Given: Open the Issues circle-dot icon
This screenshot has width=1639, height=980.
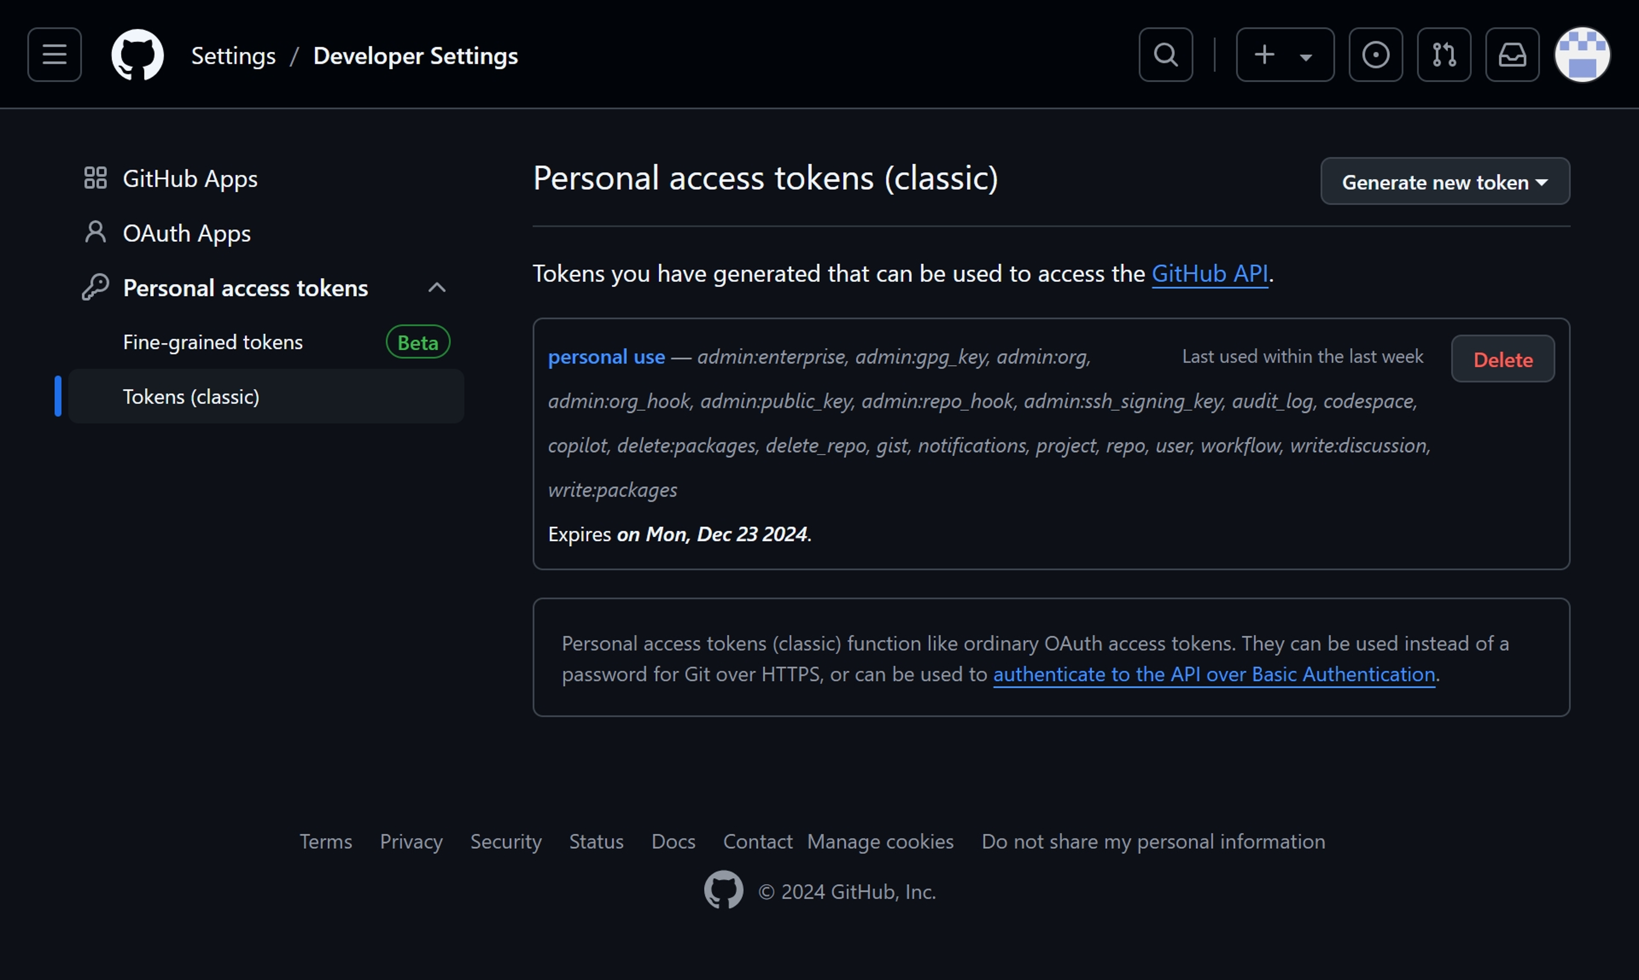Looking at the screenshot, I should point(1376,55).
